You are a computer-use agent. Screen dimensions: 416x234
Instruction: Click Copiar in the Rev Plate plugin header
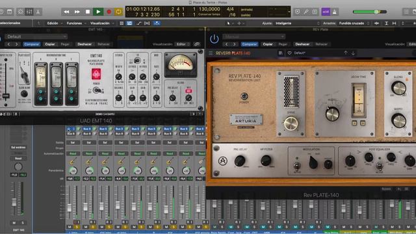(268, 44)
